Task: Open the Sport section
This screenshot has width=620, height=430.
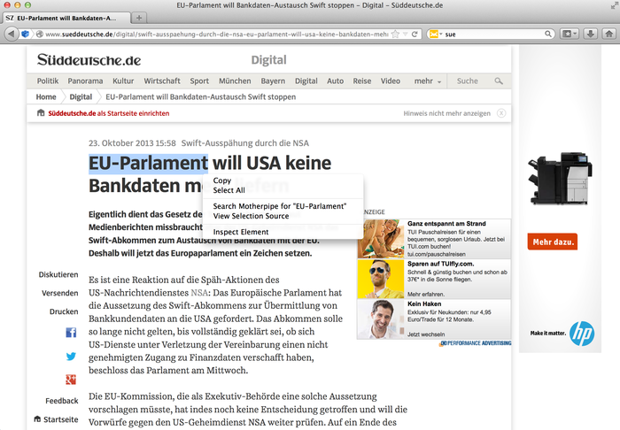Action: coord(199,81)
